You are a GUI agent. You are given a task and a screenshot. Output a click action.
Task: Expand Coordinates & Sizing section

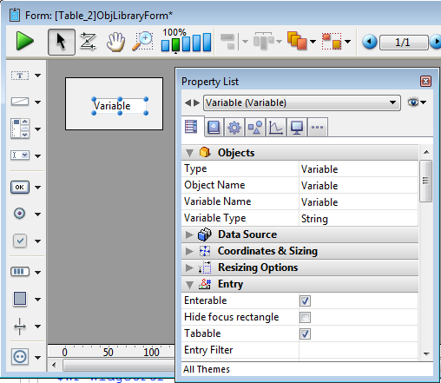click(299, 251)
